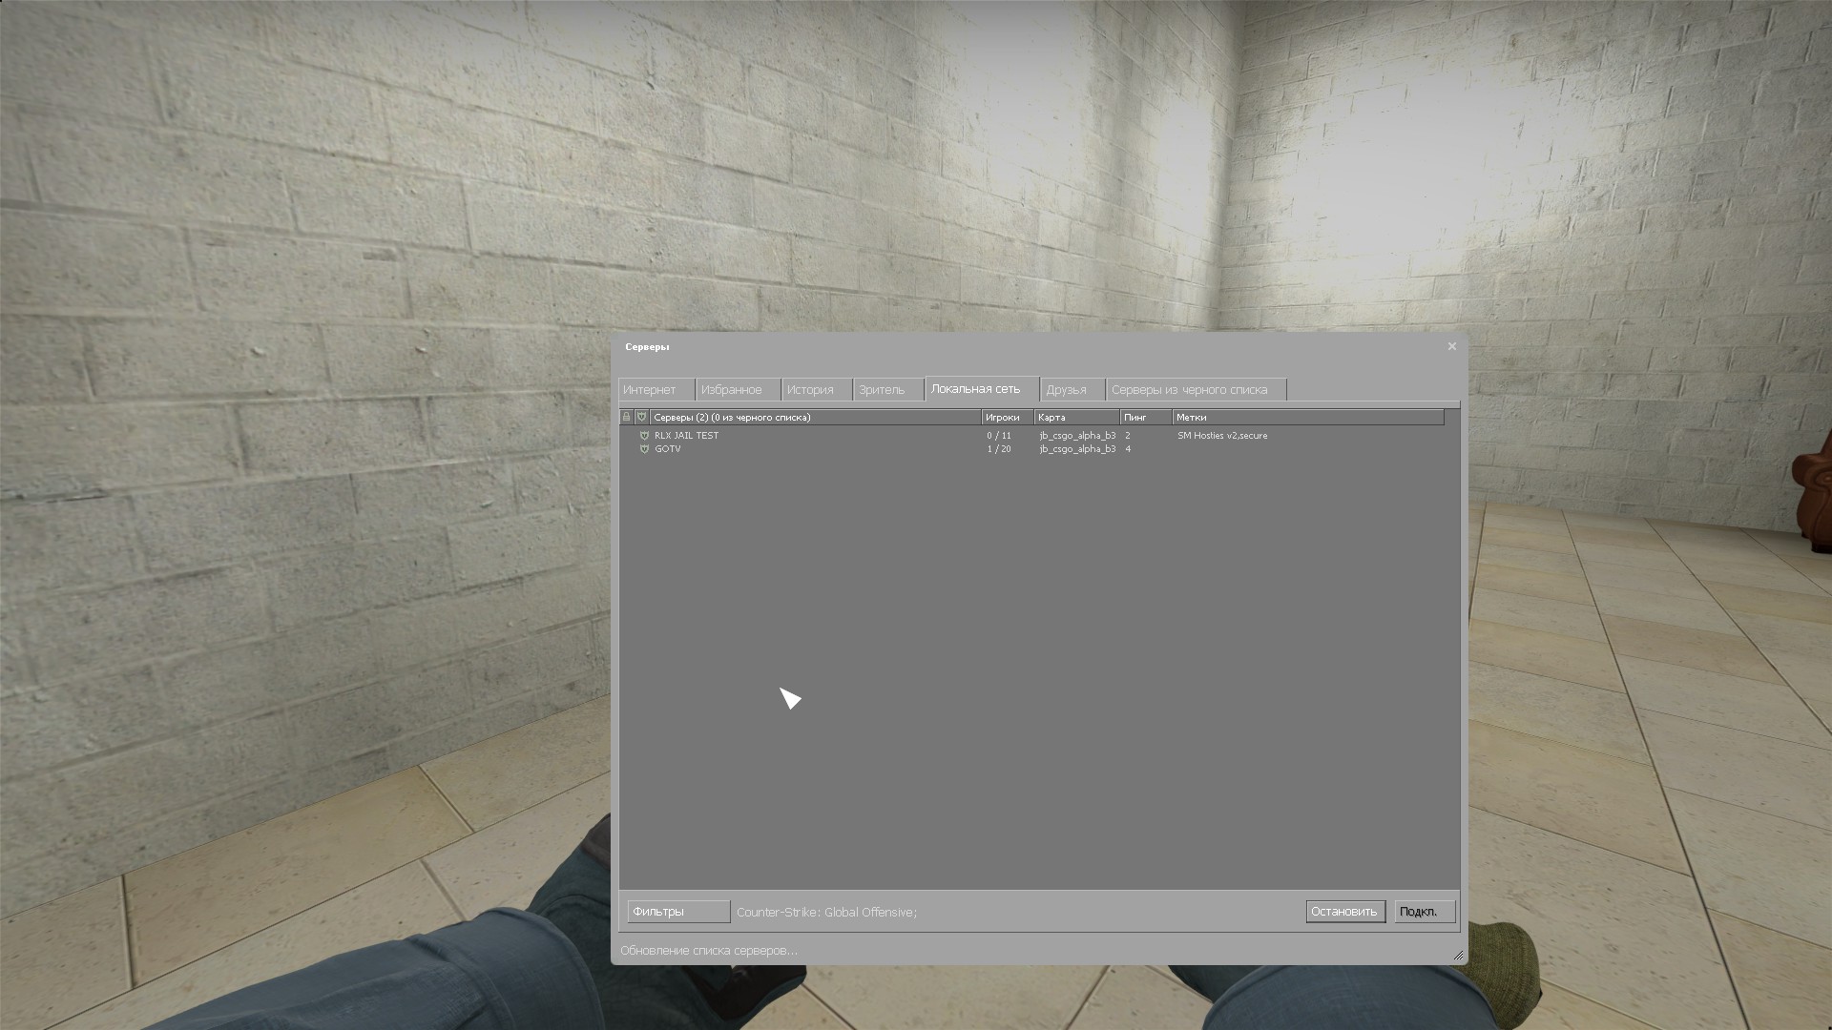Close the Серверы window
The image size is (1832, 1030).
coord(1452,346)
